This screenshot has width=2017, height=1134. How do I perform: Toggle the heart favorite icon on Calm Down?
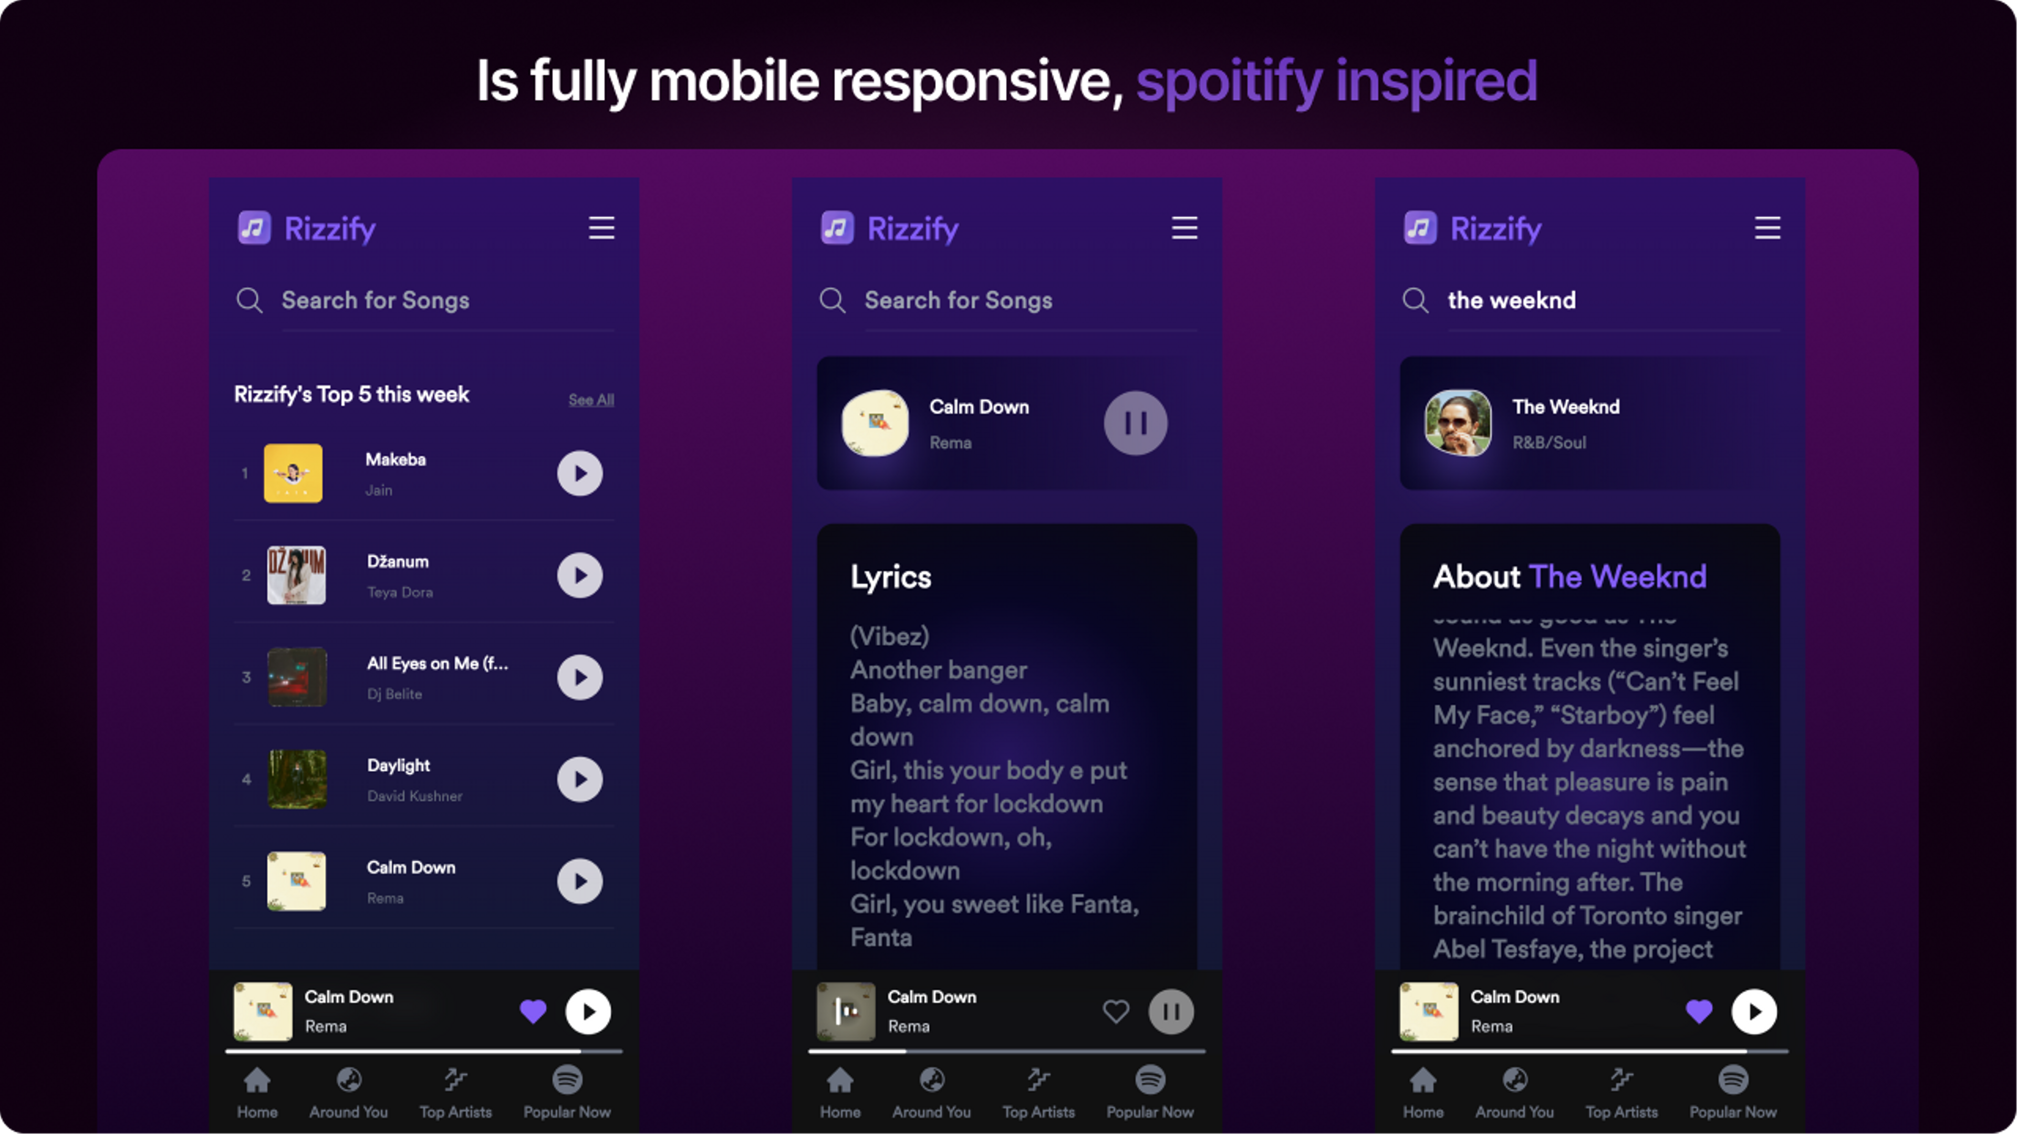(x=533, y=1010)
